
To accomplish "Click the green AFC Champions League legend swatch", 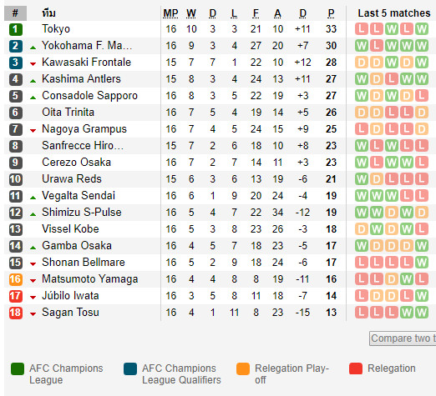I will click(18, 368).
